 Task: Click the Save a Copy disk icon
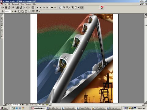pyautogui.click(x=6, y=7)
